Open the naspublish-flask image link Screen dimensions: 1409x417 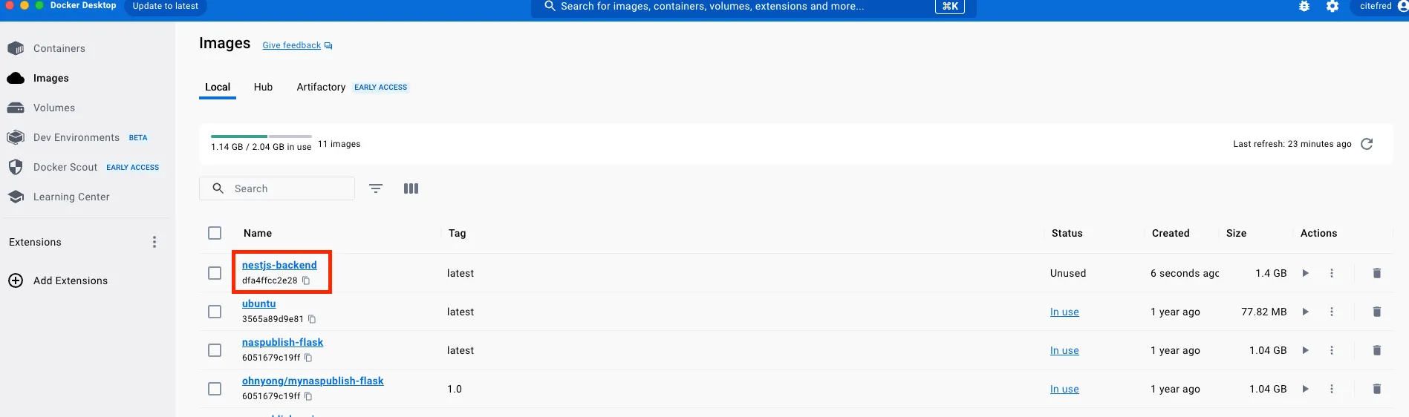pos(282,342)
